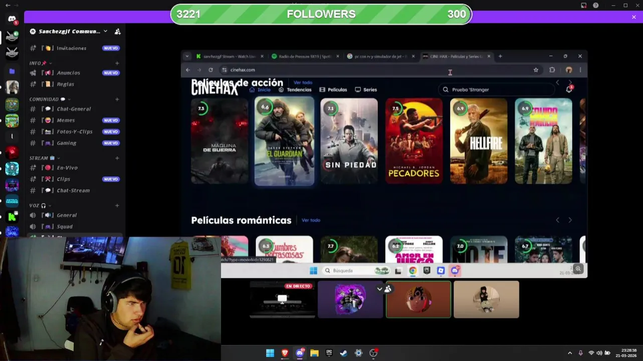This screenshot has width=643, height=361.
Task: Reload the cinehax.com page
Action: point(210,70)
